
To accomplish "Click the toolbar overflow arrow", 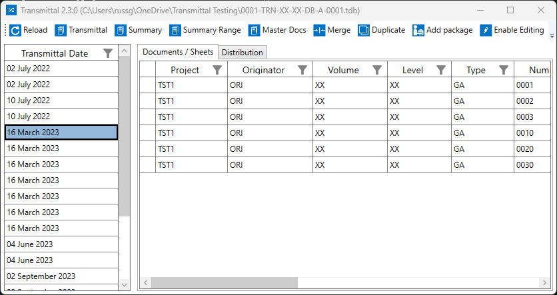I will (552, 31).
